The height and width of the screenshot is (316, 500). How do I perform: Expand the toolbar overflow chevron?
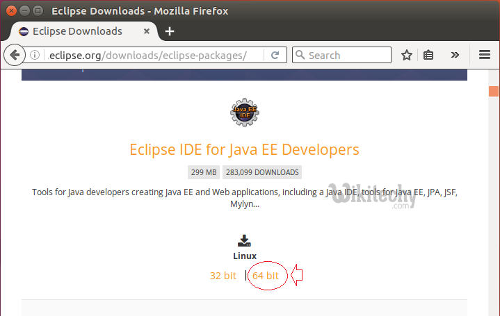[x=455, y=56]
